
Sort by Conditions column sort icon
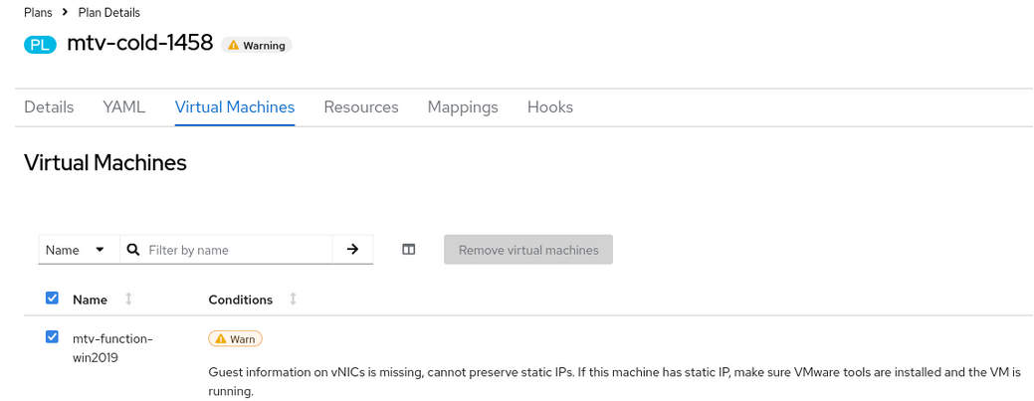tap(293, 300)
